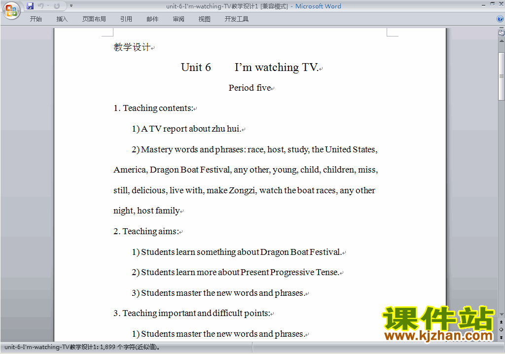Open the 开始 ribbon tab
The width and height of the screenshot is (505, 354).
coord(36,19)
